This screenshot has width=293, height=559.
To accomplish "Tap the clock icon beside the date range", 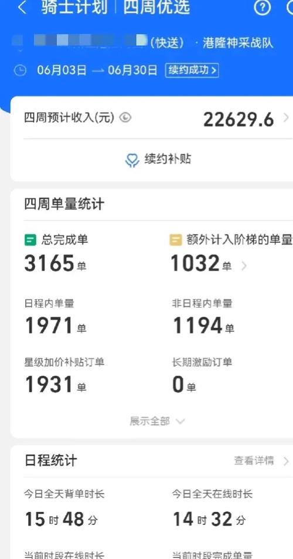I will click(20, 70).
